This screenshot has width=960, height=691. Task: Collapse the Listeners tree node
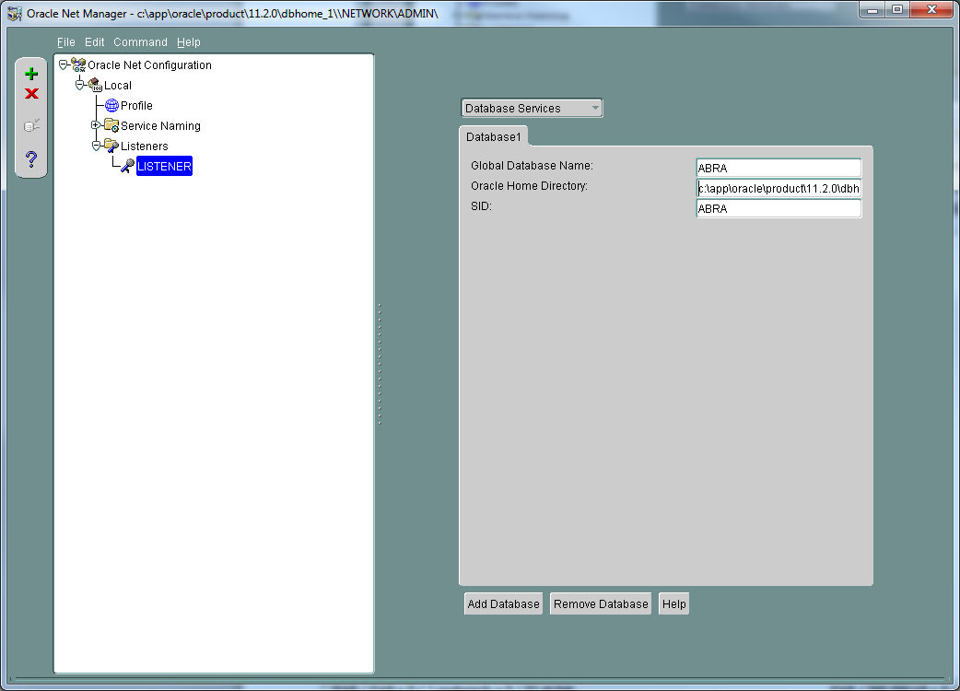[x=96, y=146]
